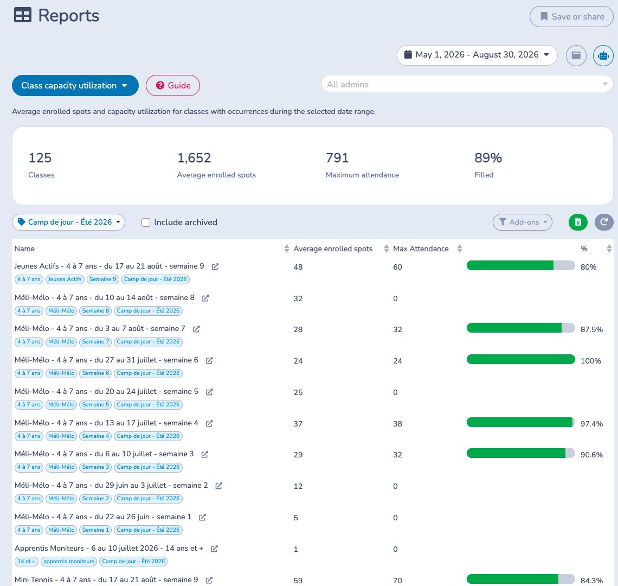Click the Save or share button
The height and width of the screenshot is (586, 618).
[x=571, y=17]
